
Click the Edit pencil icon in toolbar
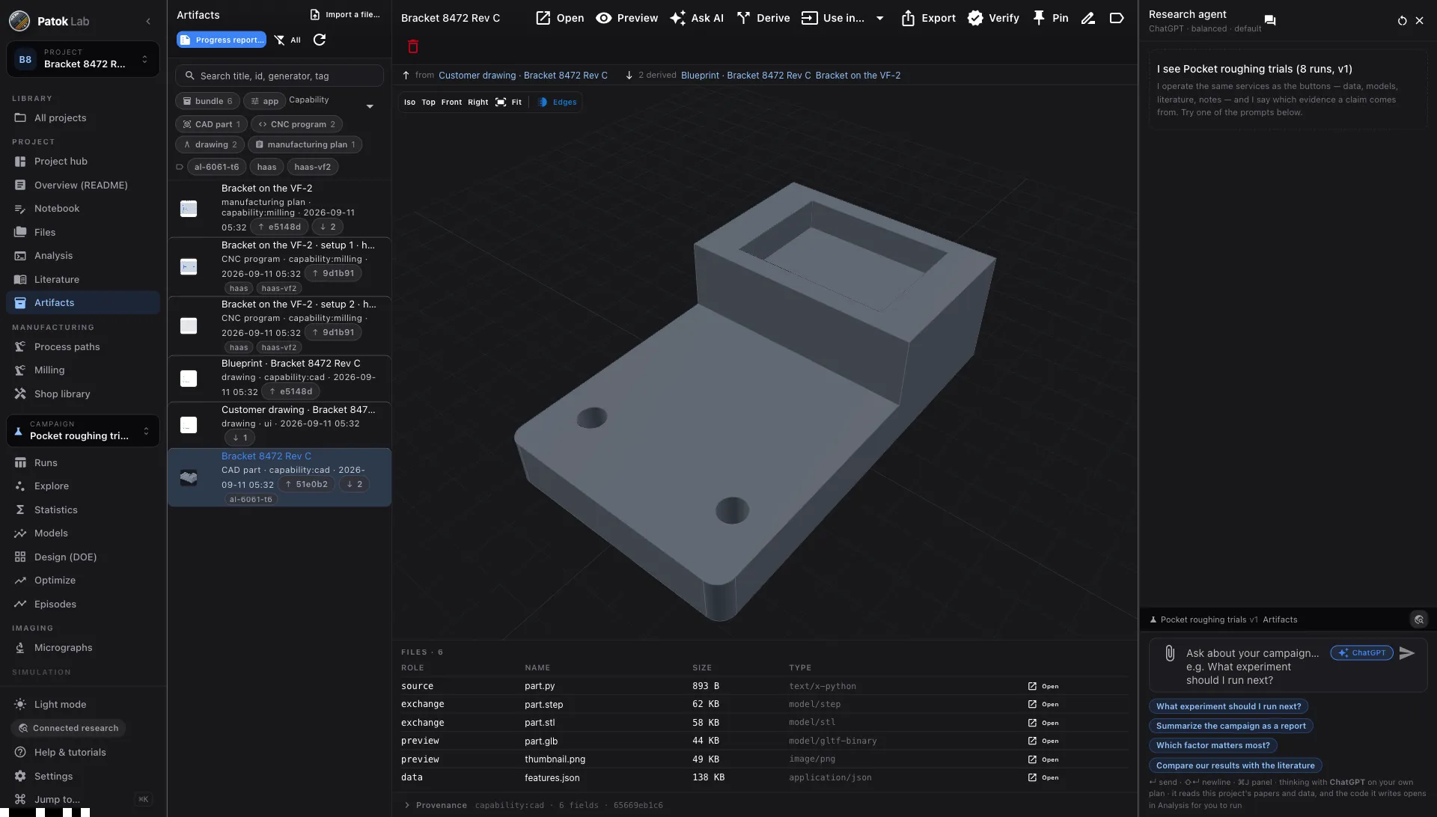click(x=1088, y=18)
